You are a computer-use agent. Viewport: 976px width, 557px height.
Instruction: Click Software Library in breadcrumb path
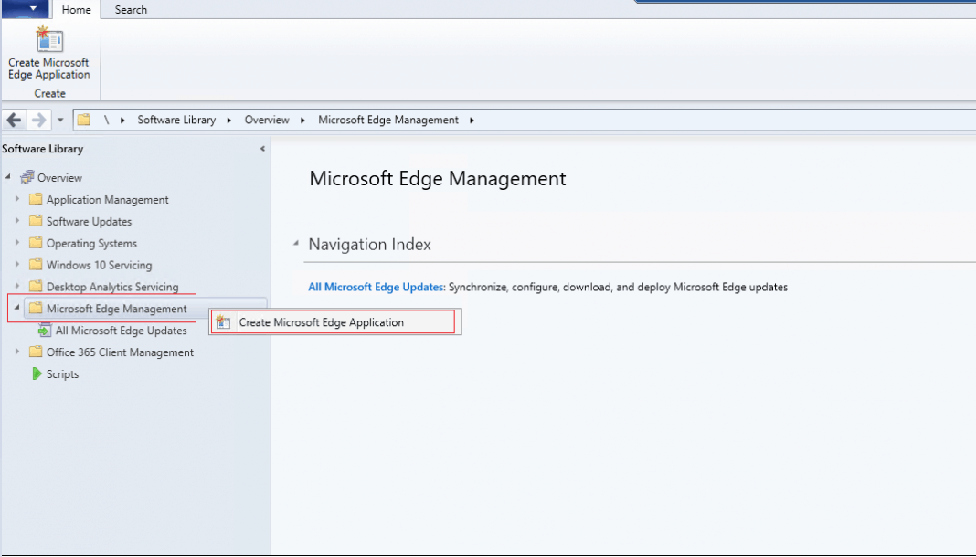coord(176,121)
